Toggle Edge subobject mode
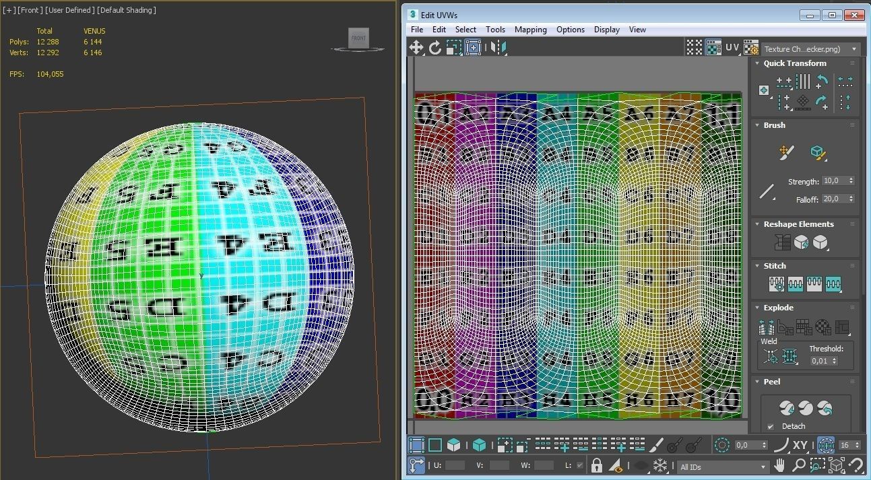Screen dimensions: 871x480 pos(435,444)
